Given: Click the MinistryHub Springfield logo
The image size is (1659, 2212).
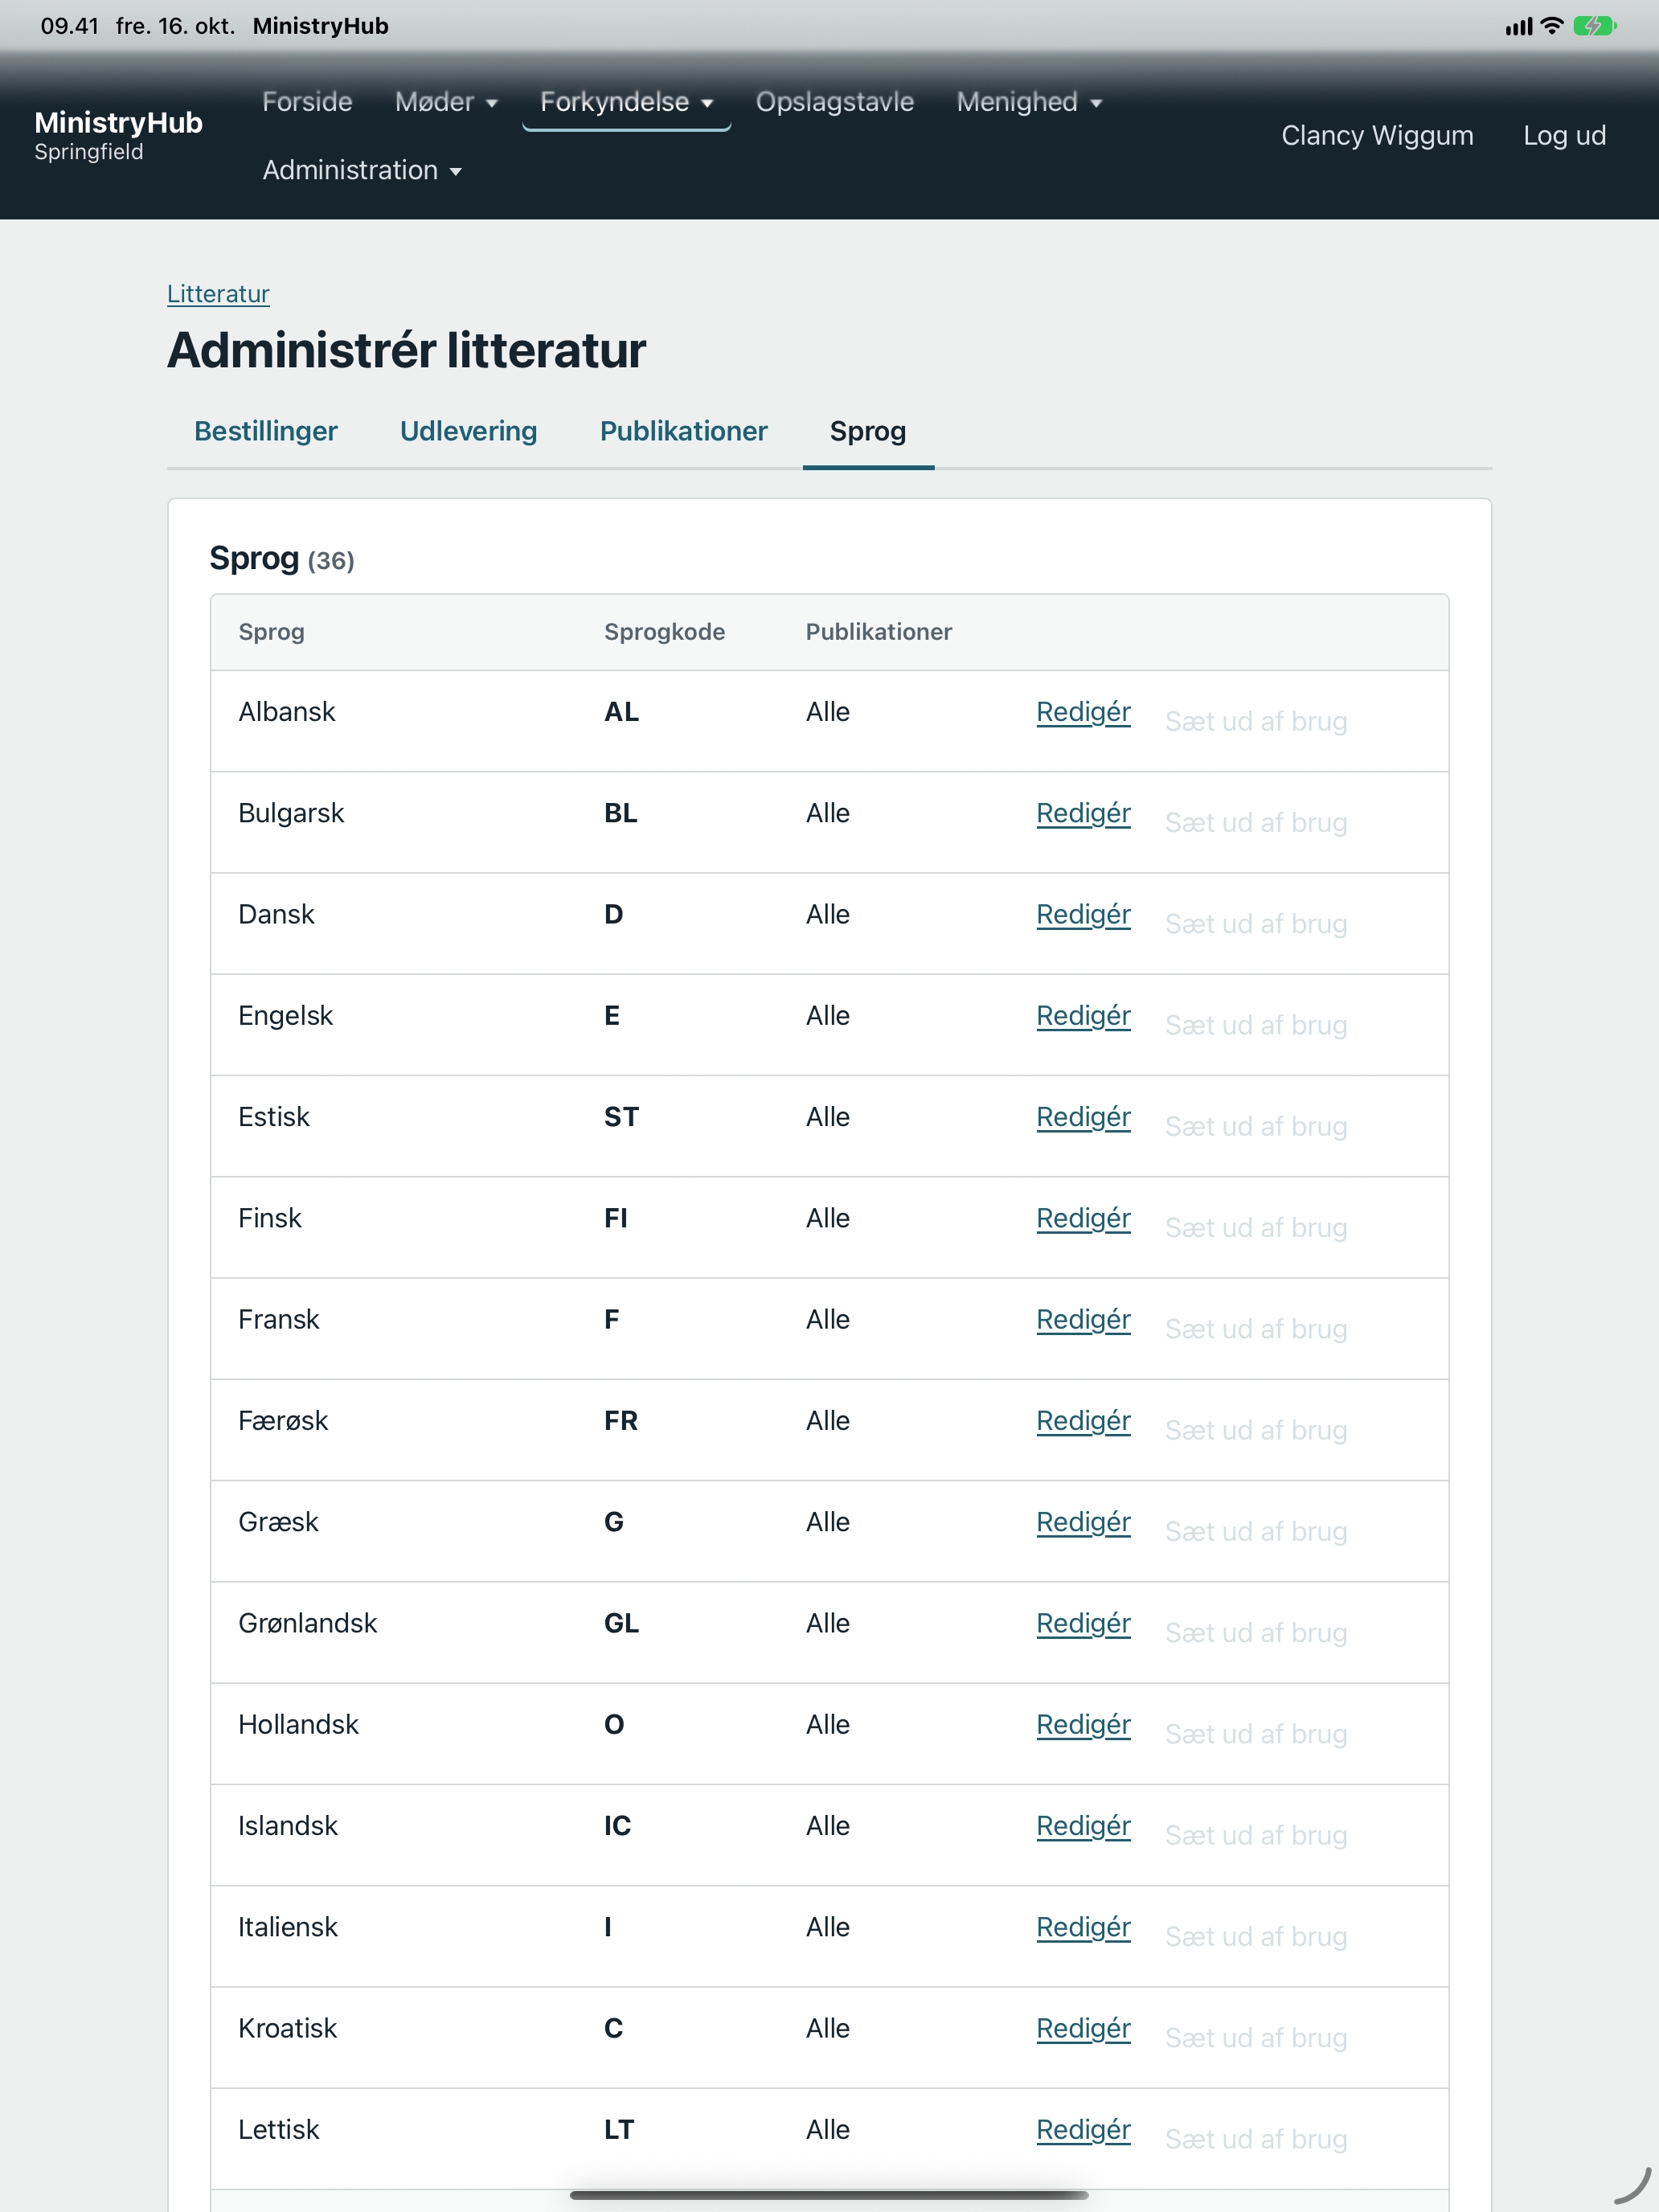Looking at the screenshot, I should [x=118, y=135].
